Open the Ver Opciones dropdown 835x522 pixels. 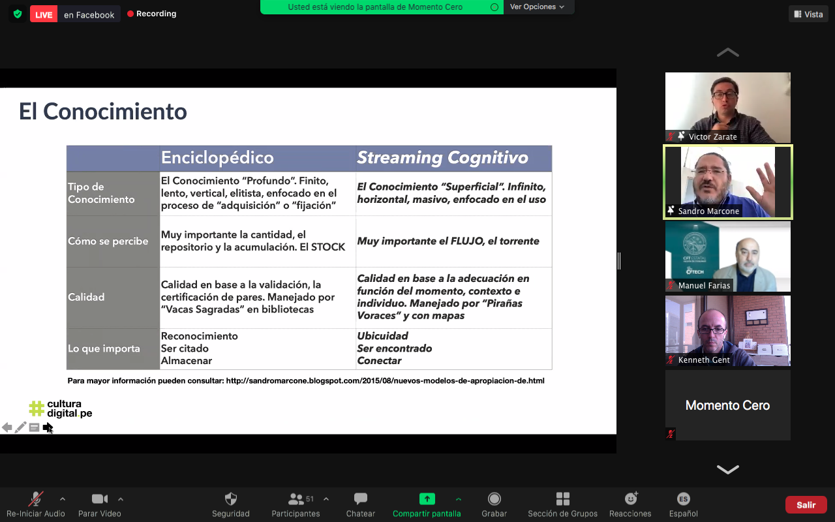538,7
